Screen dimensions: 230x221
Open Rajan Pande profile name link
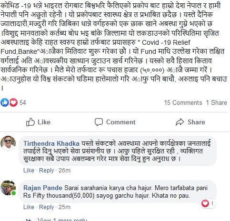click(x=43, y=188)
